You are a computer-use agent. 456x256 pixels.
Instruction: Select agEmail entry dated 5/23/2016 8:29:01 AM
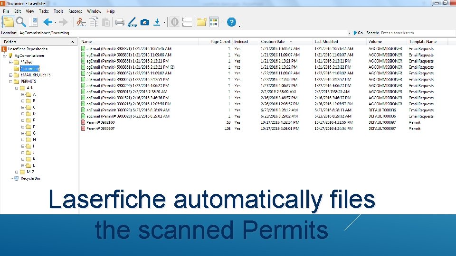(x=128, y=117)
